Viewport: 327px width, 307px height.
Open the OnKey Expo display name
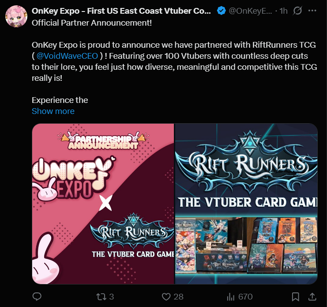(x=121, y=11)
